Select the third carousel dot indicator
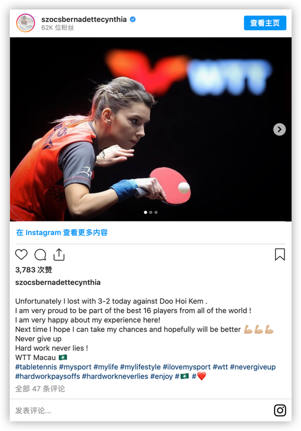 [156, 212]
